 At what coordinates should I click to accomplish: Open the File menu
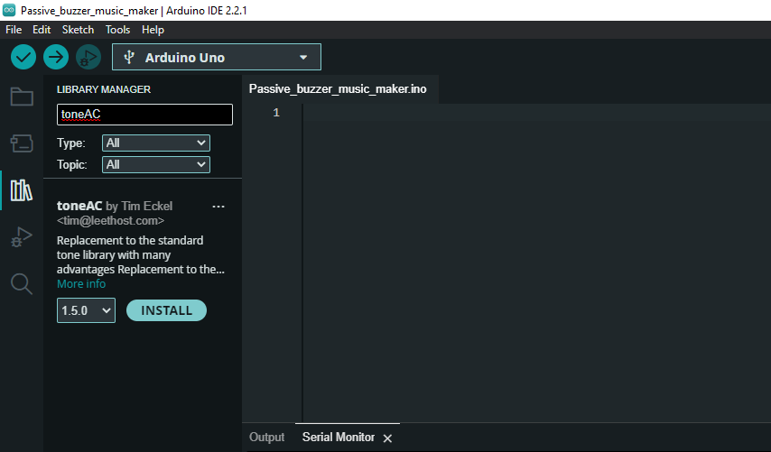coord(14,30)
